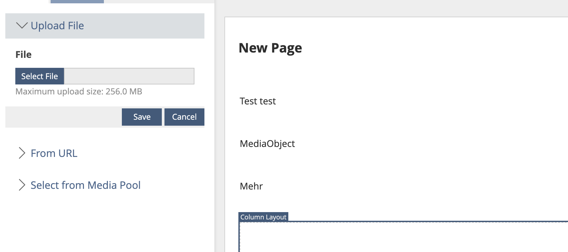Viewport: 568px width, 252px height.
Task: Save the uploaded file
Action: pyautogui.click(x=142, y=117)
